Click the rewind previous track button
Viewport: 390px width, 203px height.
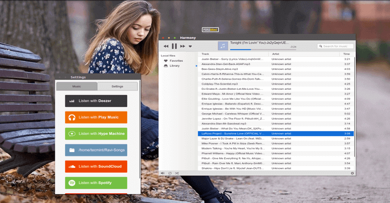click(166, 46)
